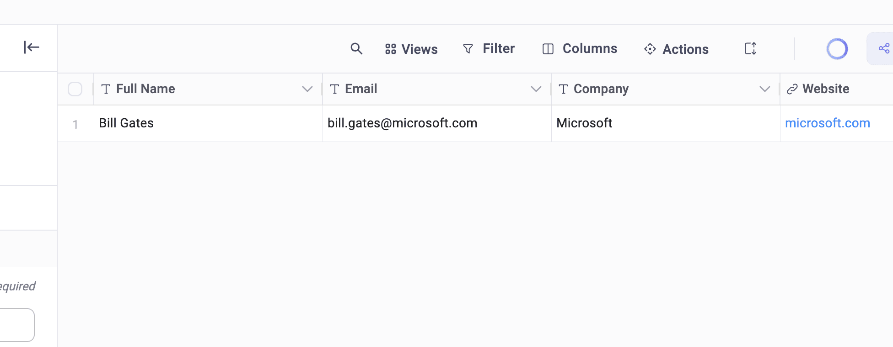Click the share icon button
The image size is (893, 347).
pos(883,48)
